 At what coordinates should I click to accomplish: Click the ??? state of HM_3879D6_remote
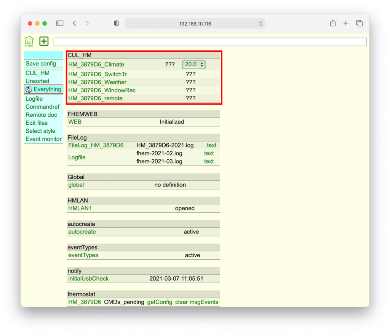(x=191, y=98)
